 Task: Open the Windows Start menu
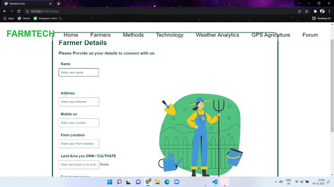tap(110, 182)
